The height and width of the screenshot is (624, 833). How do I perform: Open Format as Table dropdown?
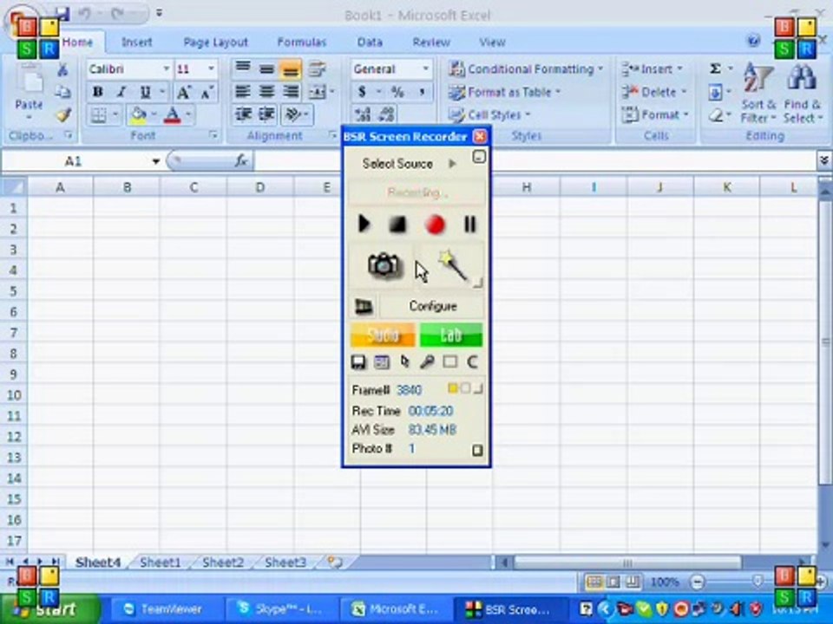505,93
